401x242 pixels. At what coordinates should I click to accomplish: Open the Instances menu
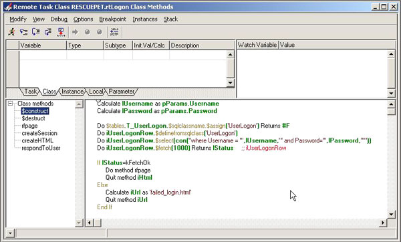[145, 19]
